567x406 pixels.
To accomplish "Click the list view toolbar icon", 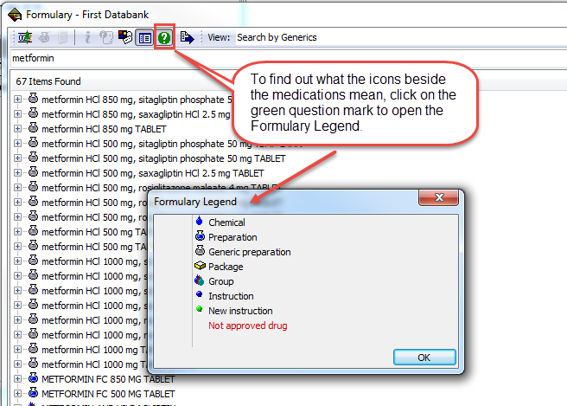I will (x=144, y=37).
